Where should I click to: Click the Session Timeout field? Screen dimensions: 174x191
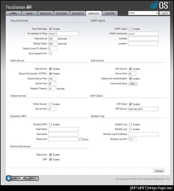(x=52, y=89)
